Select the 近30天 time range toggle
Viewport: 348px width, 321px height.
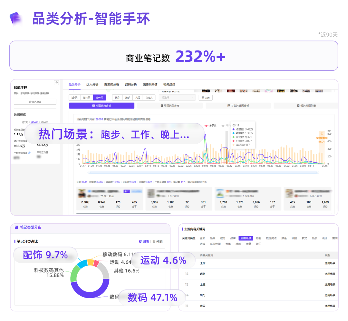[87, 98]
